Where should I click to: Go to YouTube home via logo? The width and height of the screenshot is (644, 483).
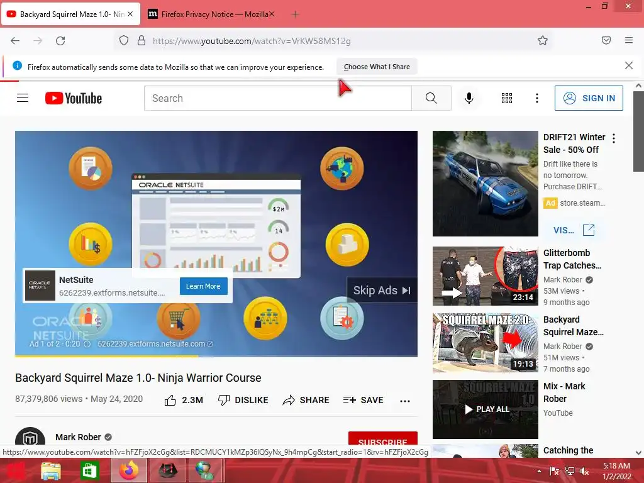[74, 98]
